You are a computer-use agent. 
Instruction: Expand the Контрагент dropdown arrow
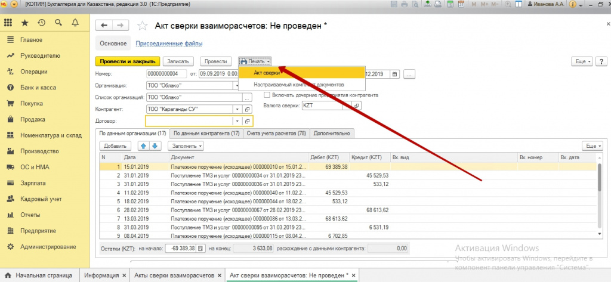(x=237, y=109)
